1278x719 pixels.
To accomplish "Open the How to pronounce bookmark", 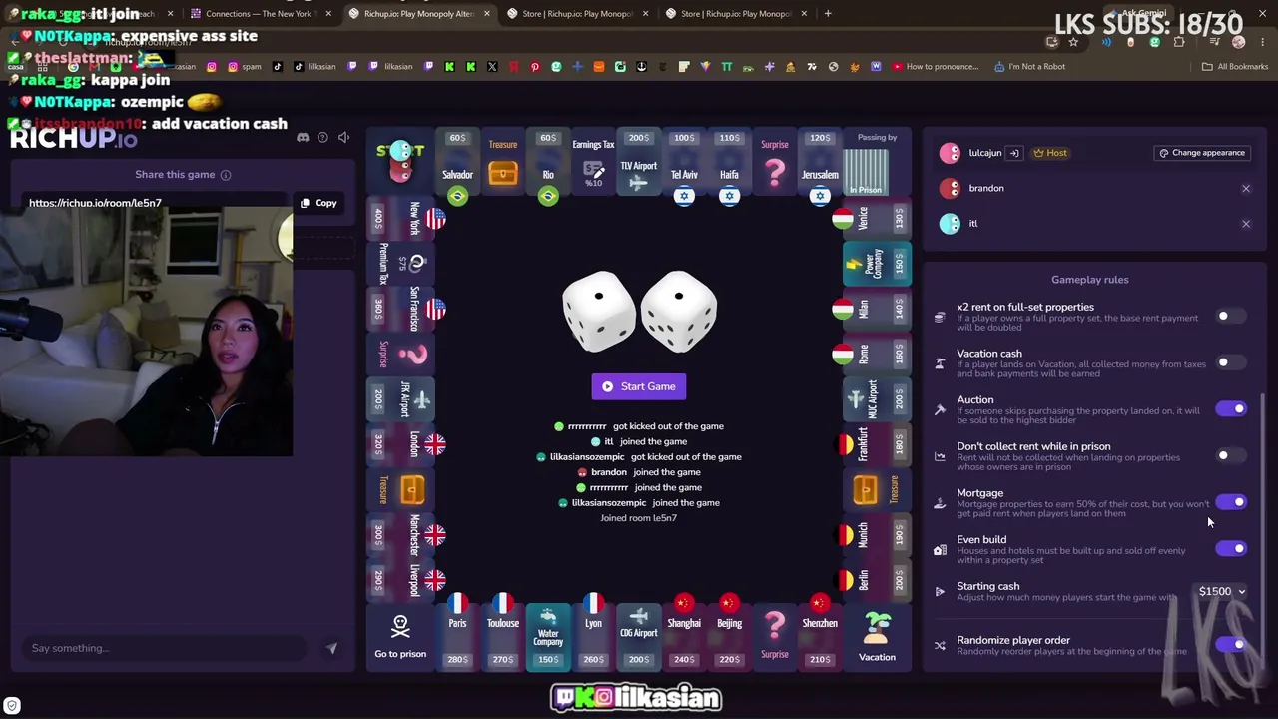I will (936, 67).
